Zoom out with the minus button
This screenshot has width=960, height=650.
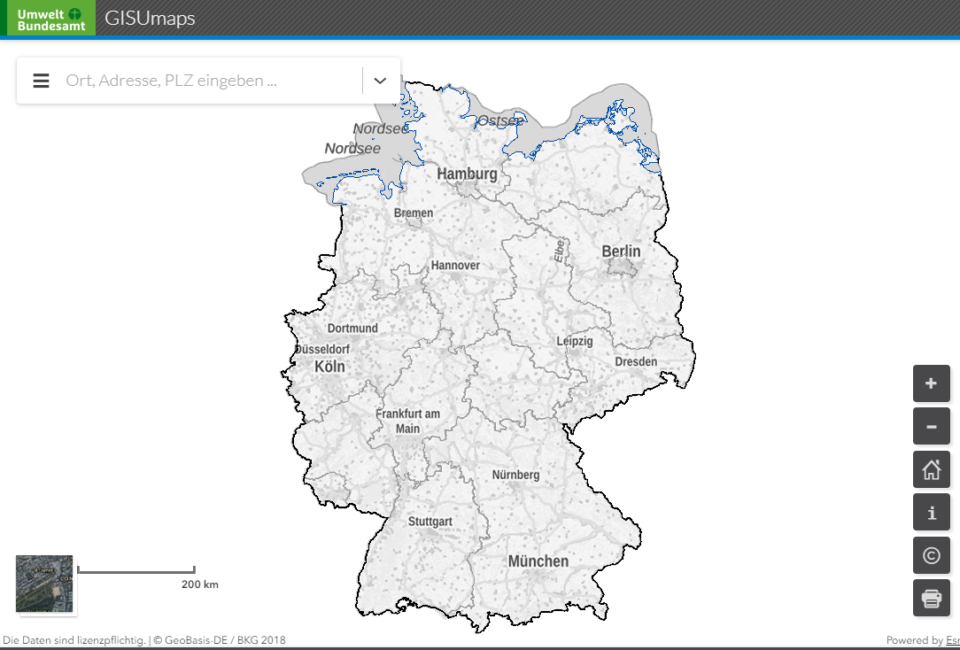[x=931, y=426]
